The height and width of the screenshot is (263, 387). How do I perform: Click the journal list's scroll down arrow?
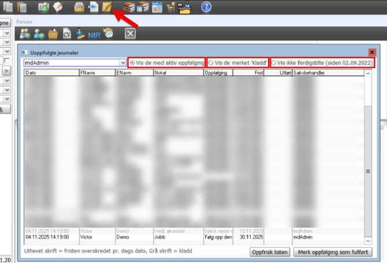pos(368,239)
